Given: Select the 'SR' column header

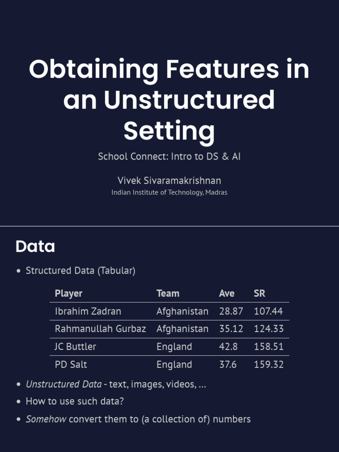Looking at the screenshot, I should tap(260, 294).
